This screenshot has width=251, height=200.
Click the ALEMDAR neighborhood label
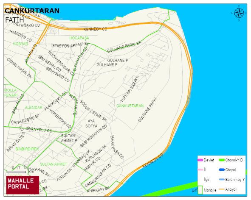[34, 107]
